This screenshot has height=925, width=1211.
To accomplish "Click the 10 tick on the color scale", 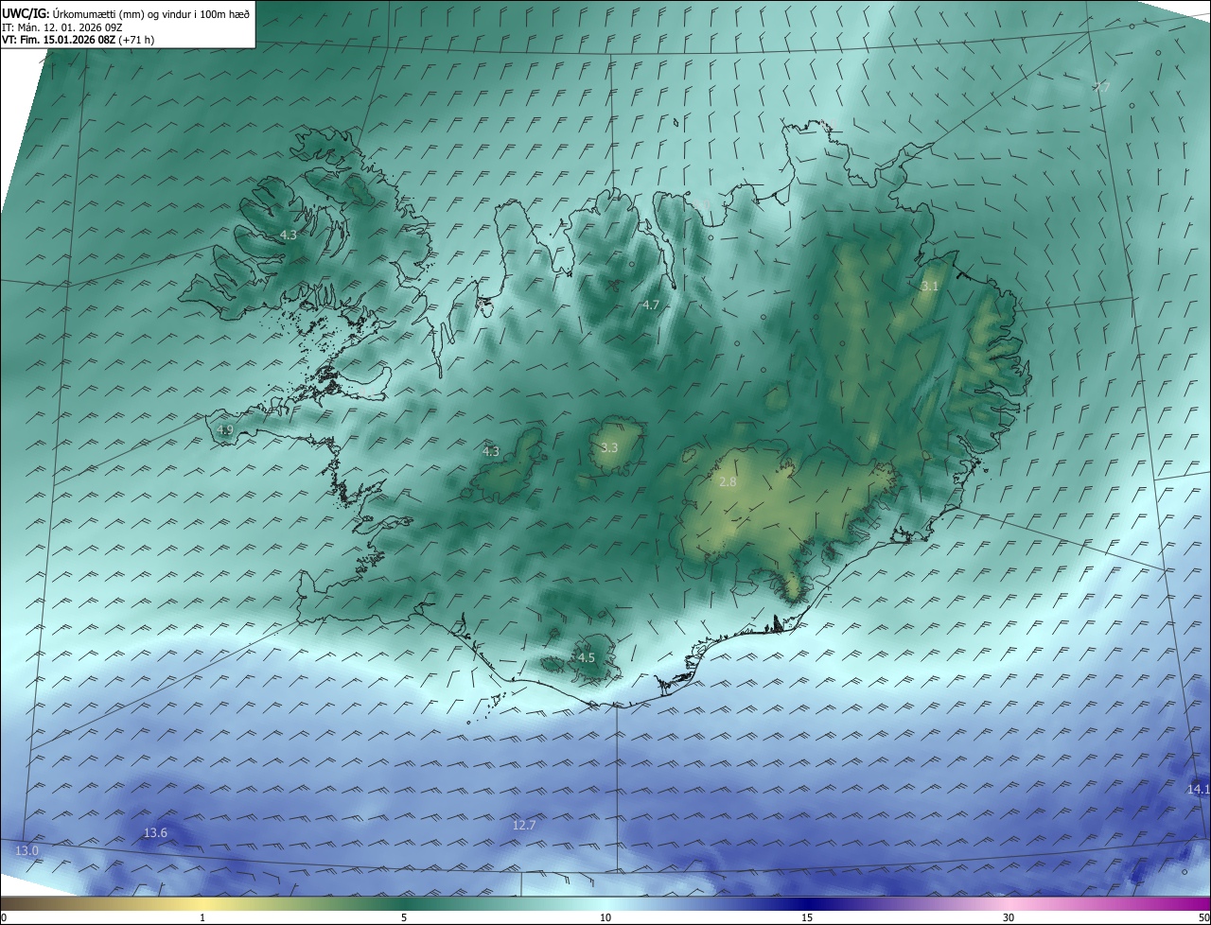I will [605, 917].
